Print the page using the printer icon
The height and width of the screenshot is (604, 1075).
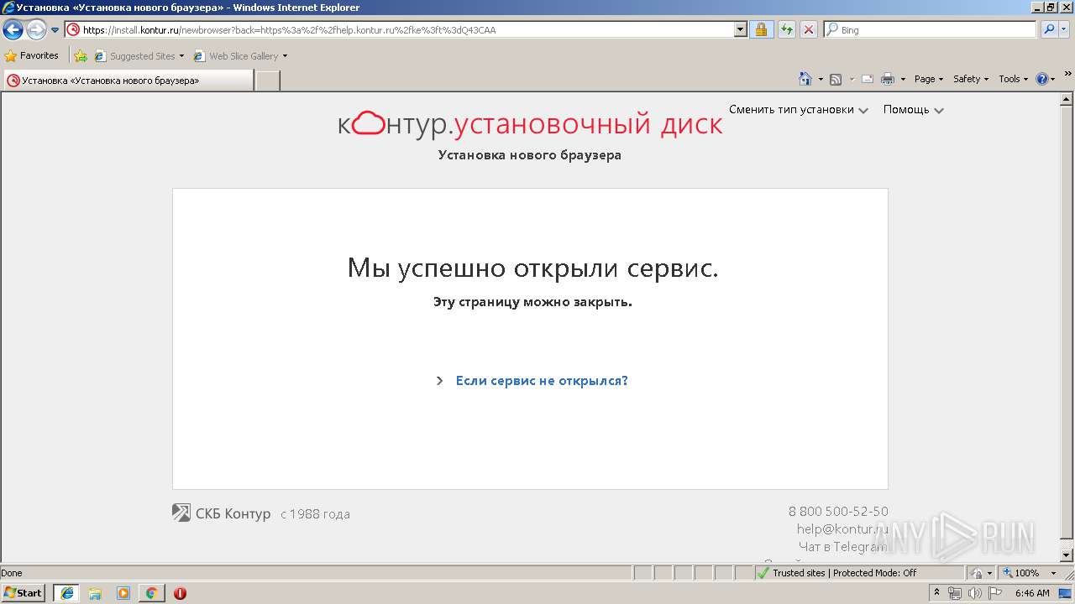pos(888,79)
